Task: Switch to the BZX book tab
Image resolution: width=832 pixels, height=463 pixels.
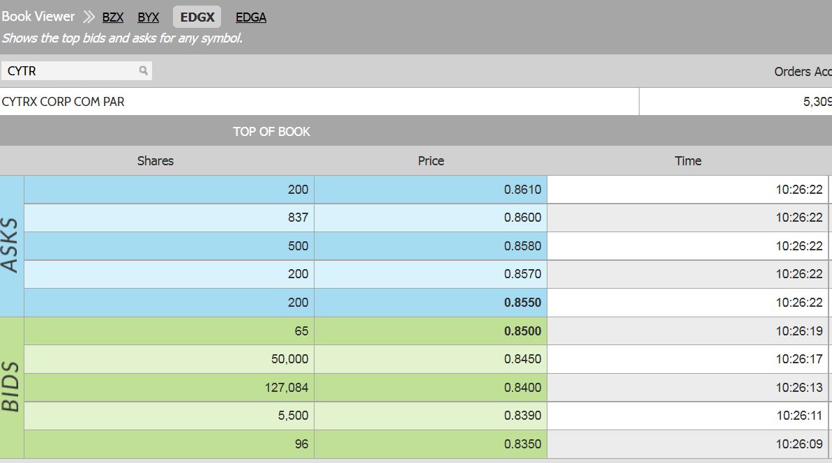Action: 113,17
